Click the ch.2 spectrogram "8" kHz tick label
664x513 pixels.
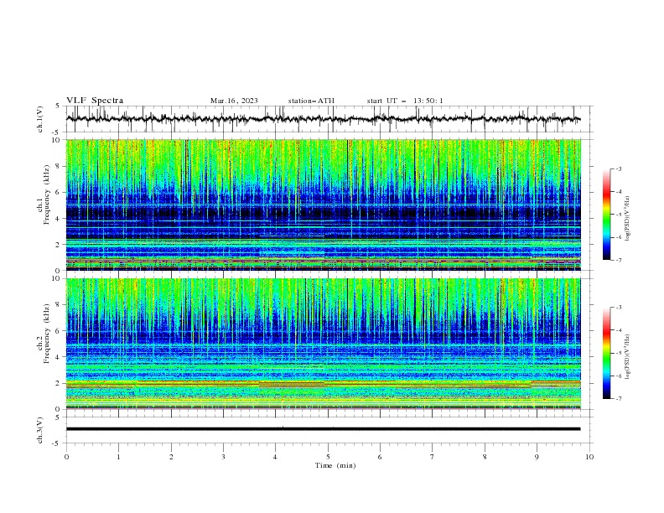tap(60, 305)
